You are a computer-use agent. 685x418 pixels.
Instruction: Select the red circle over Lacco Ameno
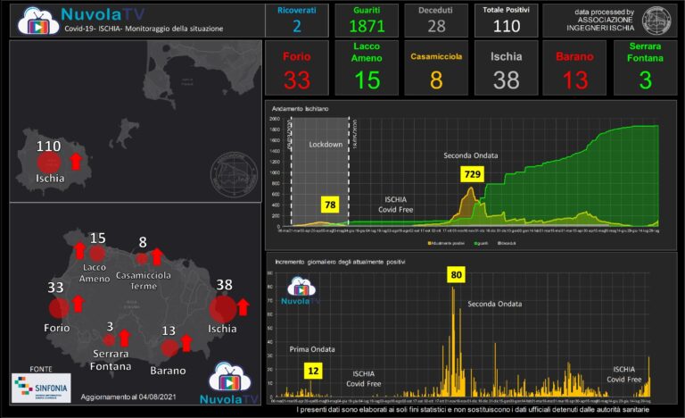[97, 255]
